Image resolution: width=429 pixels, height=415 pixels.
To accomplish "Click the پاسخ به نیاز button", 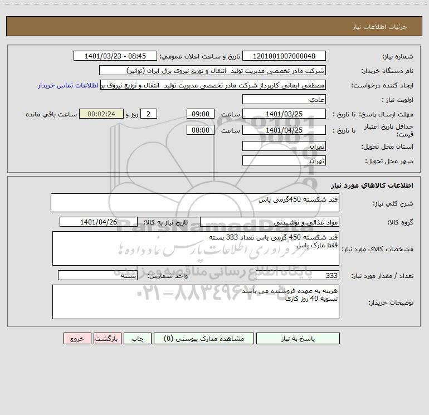I will pos(298,338).
